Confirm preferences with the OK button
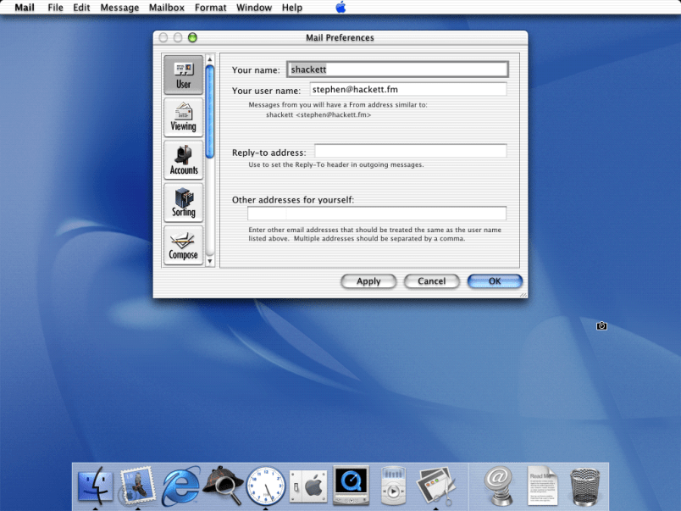The width and height of the screenshot is (681, 511). tap(495, 281)
